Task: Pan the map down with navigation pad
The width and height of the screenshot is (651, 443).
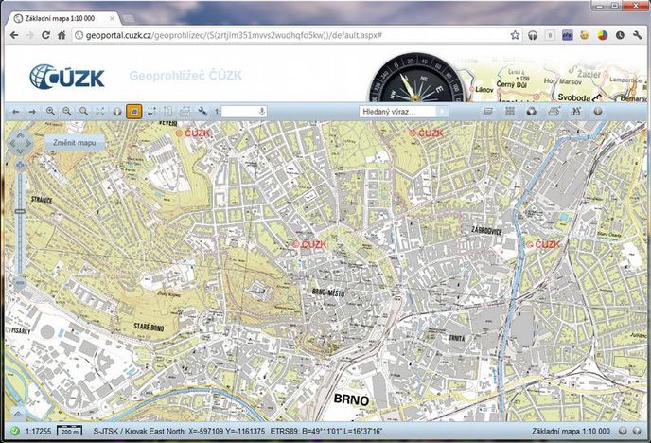Action: pos(21,151)
